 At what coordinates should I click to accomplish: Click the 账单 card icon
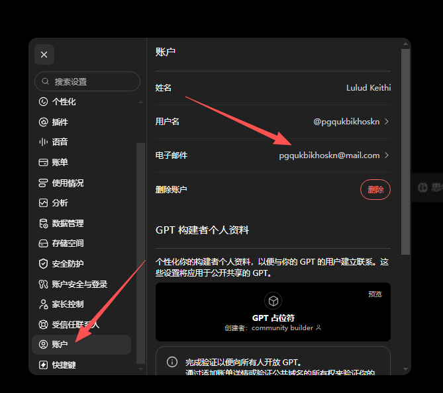[43, 162]
